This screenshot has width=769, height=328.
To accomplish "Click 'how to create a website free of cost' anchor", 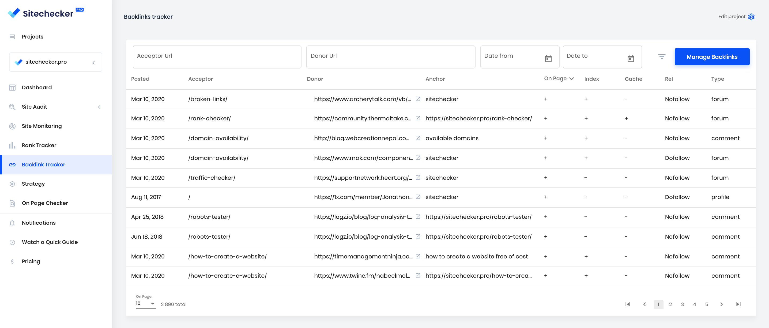I will (476, 256).
